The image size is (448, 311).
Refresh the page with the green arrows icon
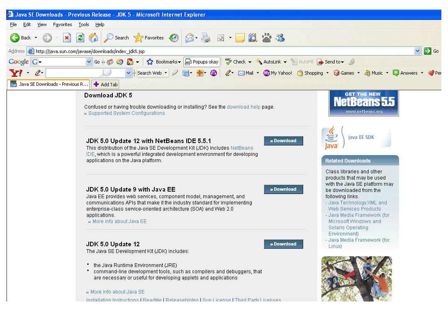[x=80, y=38]
